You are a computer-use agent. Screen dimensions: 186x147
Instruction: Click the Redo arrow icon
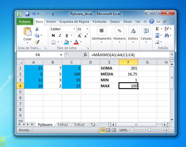[43, 14]
